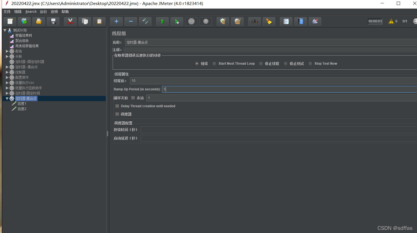Select Start Next Thread Loop radio option
The width and height of the screenshot is (417, 233).
[214, 64]
